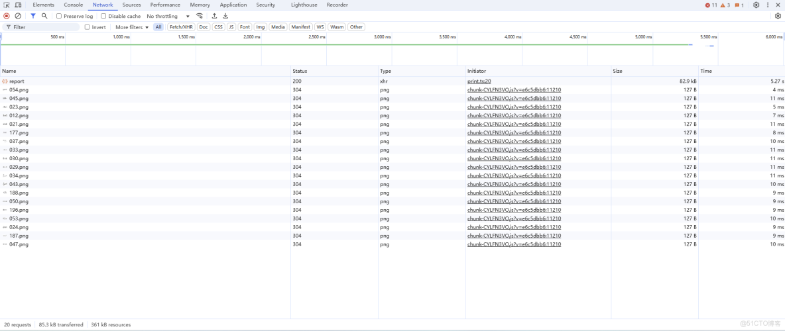Filter requests by Fetch/XHR

180,27
